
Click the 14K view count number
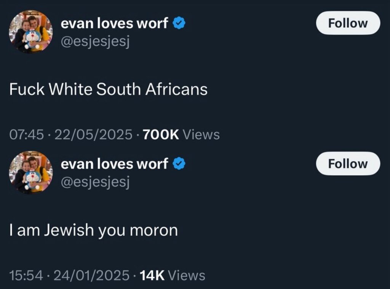(152, 275)
